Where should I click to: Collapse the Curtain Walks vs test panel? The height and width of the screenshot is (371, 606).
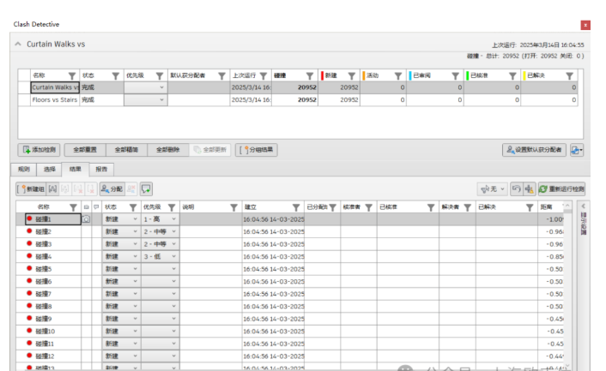pos(18,44)
